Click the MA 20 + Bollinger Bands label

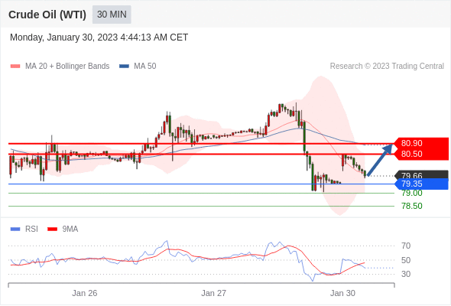pyautogui.click(x=67, y=67)
